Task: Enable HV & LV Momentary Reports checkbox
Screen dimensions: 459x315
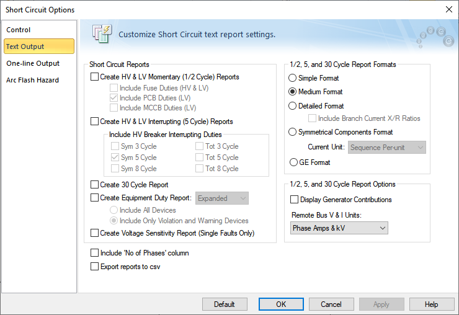Action: pos(95,77)
